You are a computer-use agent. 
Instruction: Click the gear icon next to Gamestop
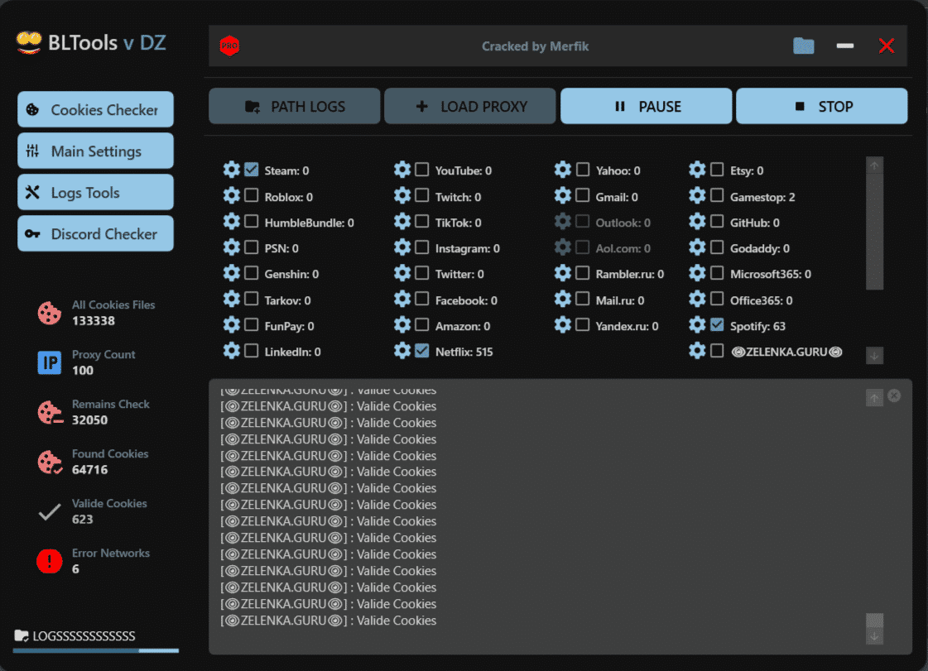[697, 196]
